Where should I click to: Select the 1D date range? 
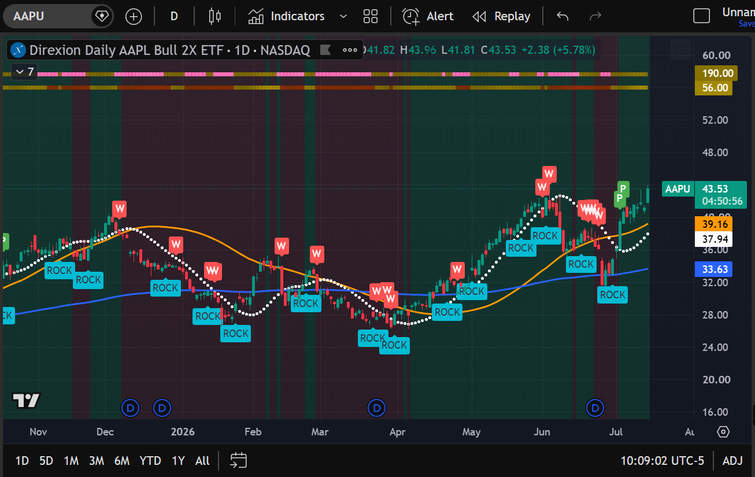pyautogui.click(x=22, y=461)
